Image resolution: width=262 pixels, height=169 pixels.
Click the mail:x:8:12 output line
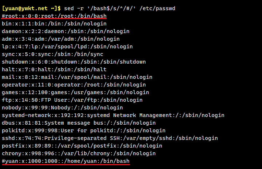(77, 77)
